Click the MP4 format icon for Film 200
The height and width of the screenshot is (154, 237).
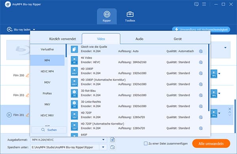(214, 74)
